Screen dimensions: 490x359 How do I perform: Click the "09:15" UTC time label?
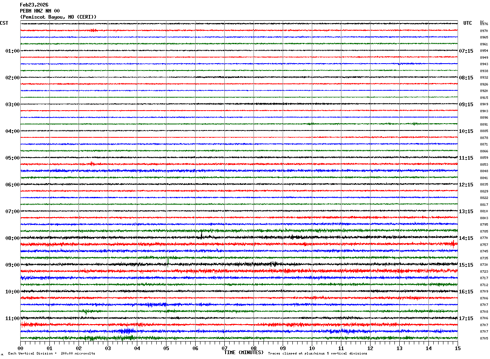(466, 105)
